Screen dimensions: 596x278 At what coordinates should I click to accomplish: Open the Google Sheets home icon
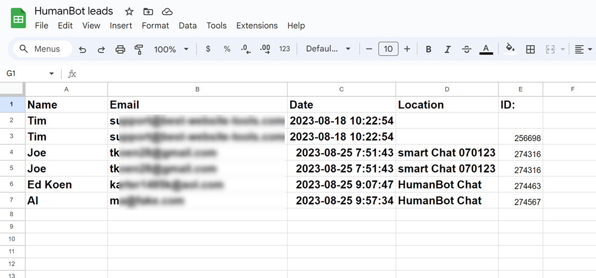tap(18, 18)
